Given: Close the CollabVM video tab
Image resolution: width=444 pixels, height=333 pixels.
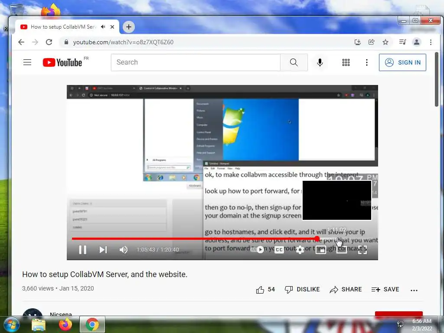Looking at the screenshot, I should coord(112,27).
